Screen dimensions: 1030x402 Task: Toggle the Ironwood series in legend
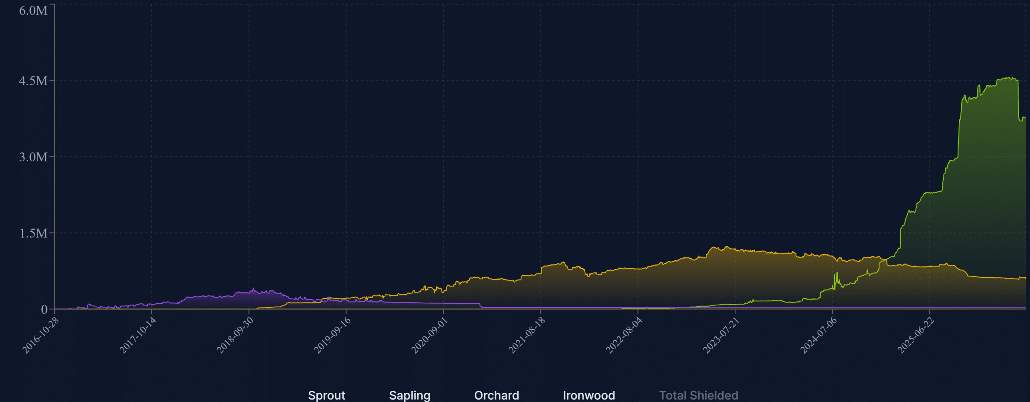pos(589,395)
